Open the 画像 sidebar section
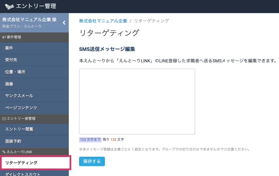The image size is (279, 176). (x=9, y=84)
